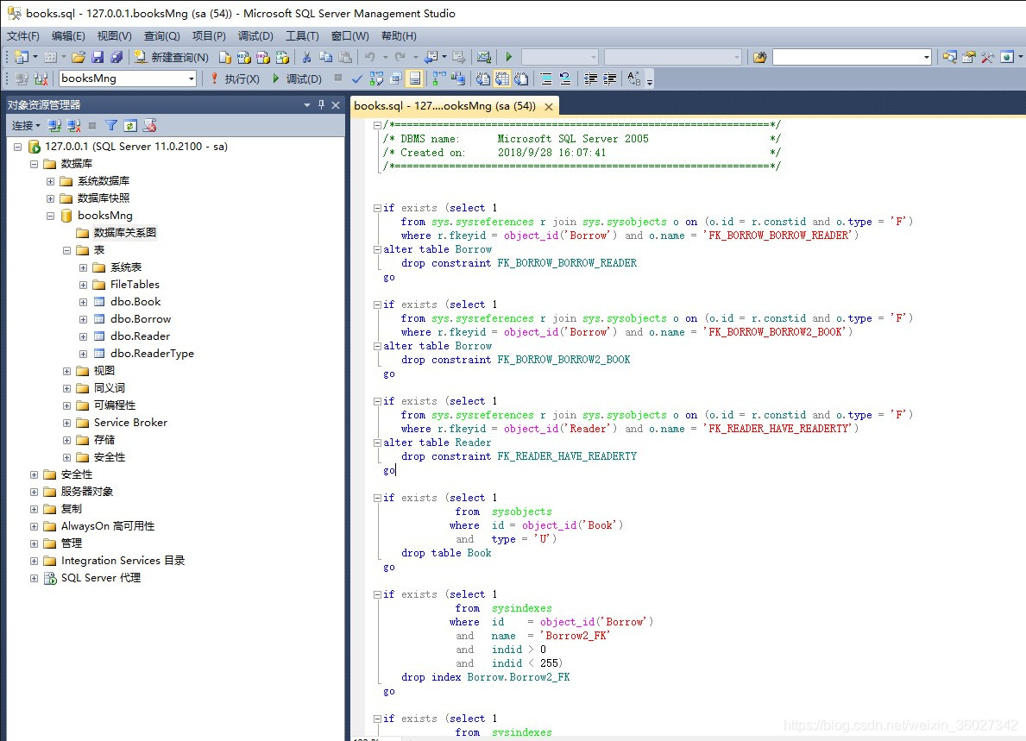Click the Results to File icon

[521, 79]
